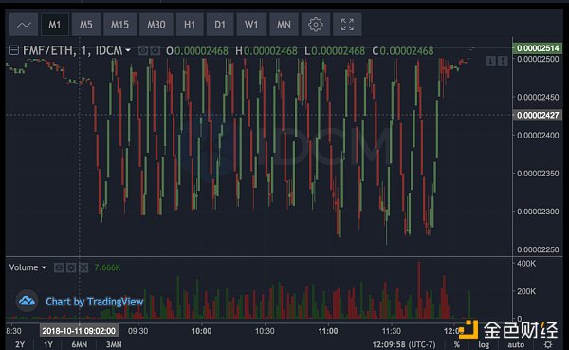The image size is (569, 350).
Task: Click the TradingView cloud logo
Action: coord(27,301)
